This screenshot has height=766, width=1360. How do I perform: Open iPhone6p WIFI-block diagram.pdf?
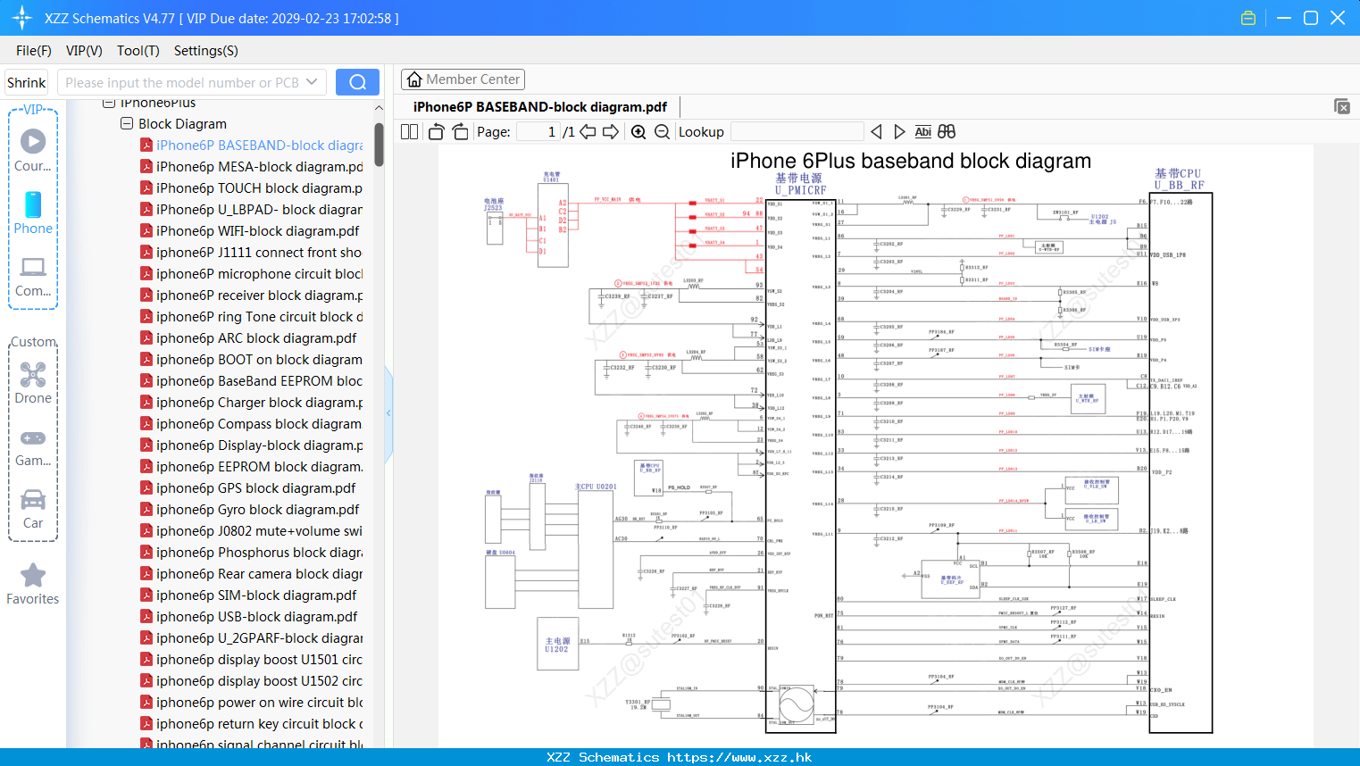(250, 230)
